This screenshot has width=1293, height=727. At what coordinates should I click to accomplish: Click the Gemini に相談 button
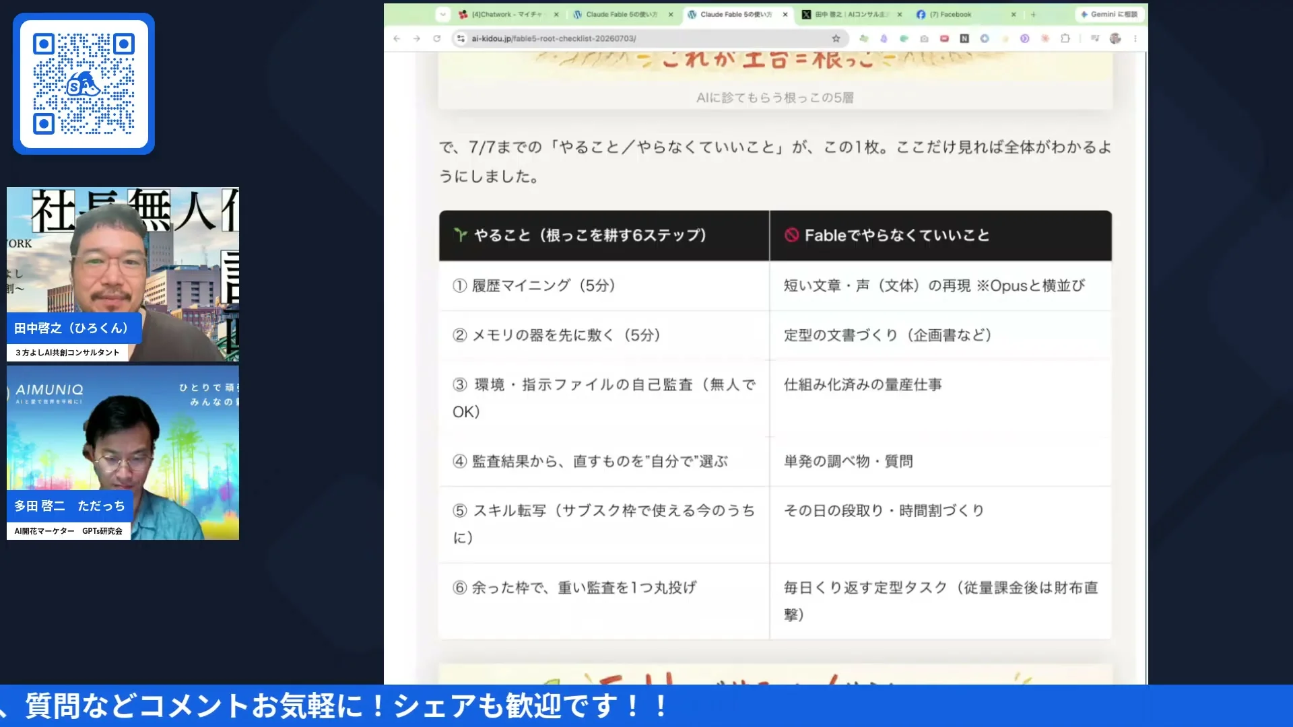1108,14
